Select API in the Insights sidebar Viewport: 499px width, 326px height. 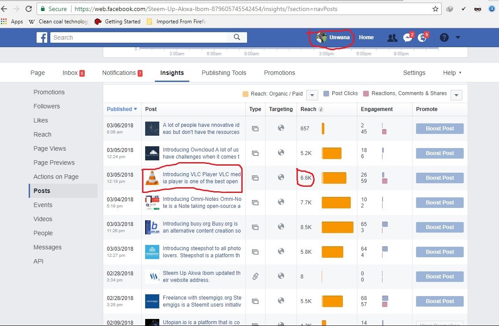[x=38, y=261]
